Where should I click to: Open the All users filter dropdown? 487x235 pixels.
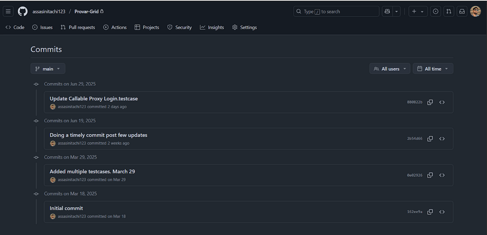click(x=390, y=69)
